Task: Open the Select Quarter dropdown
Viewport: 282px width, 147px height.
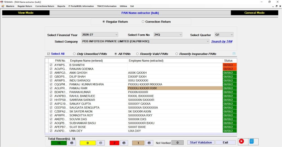Action: [x=224, y=35]
